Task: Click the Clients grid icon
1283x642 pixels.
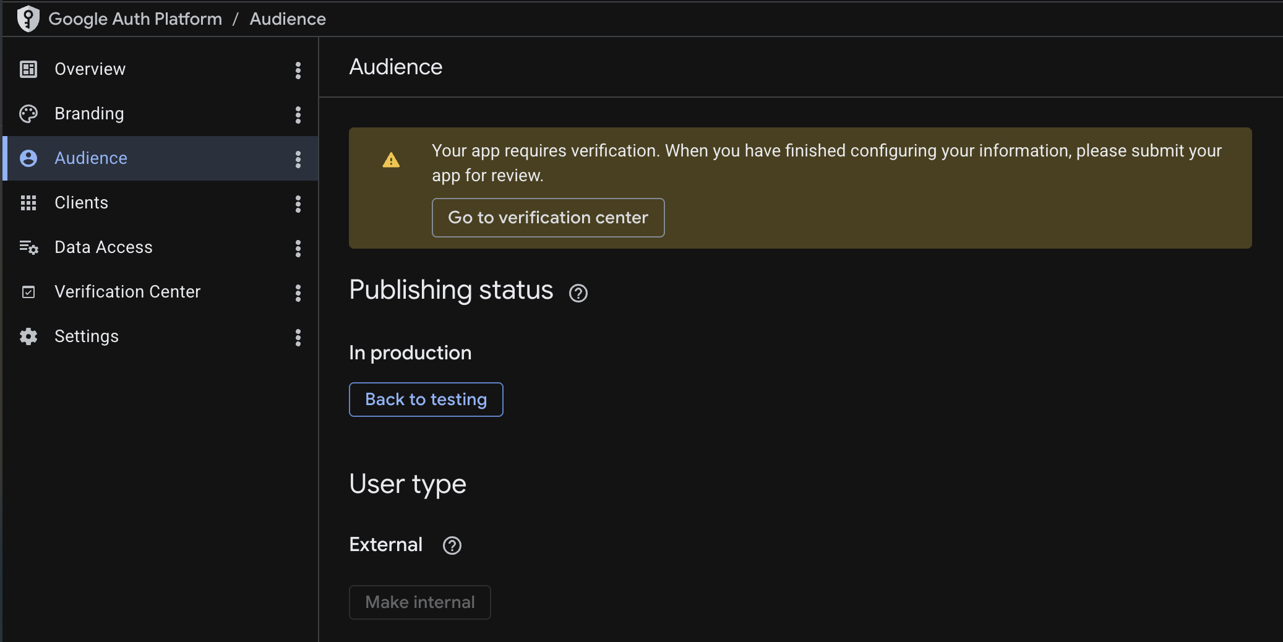Action: [28, 203]
